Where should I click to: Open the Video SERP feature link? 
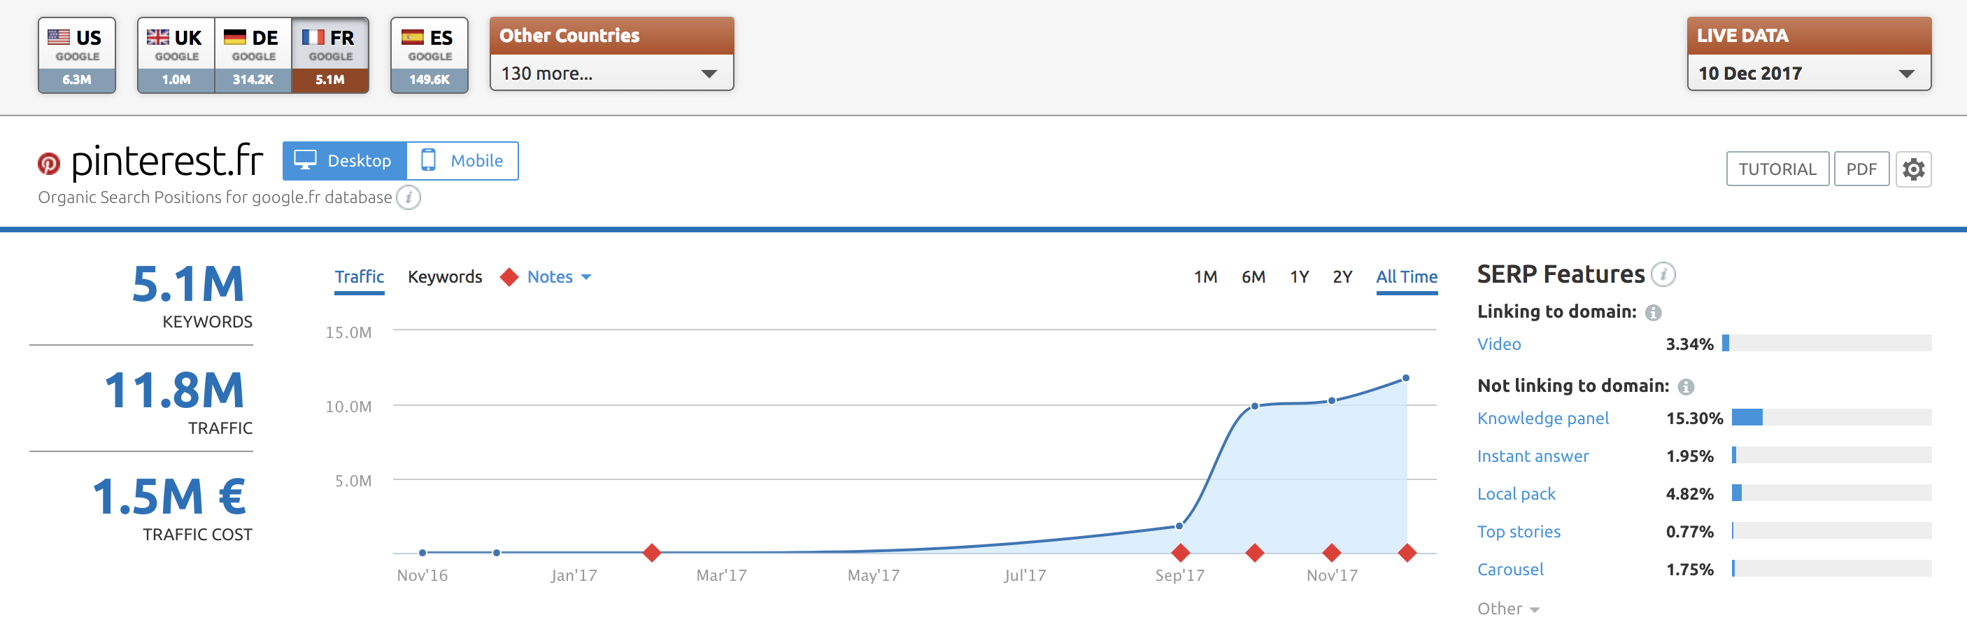coord(1499,344)
